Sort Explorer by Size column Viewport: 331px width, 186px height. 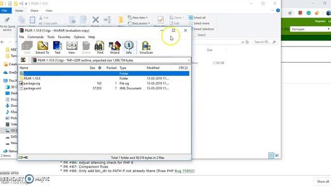click(x=209, y=50)
